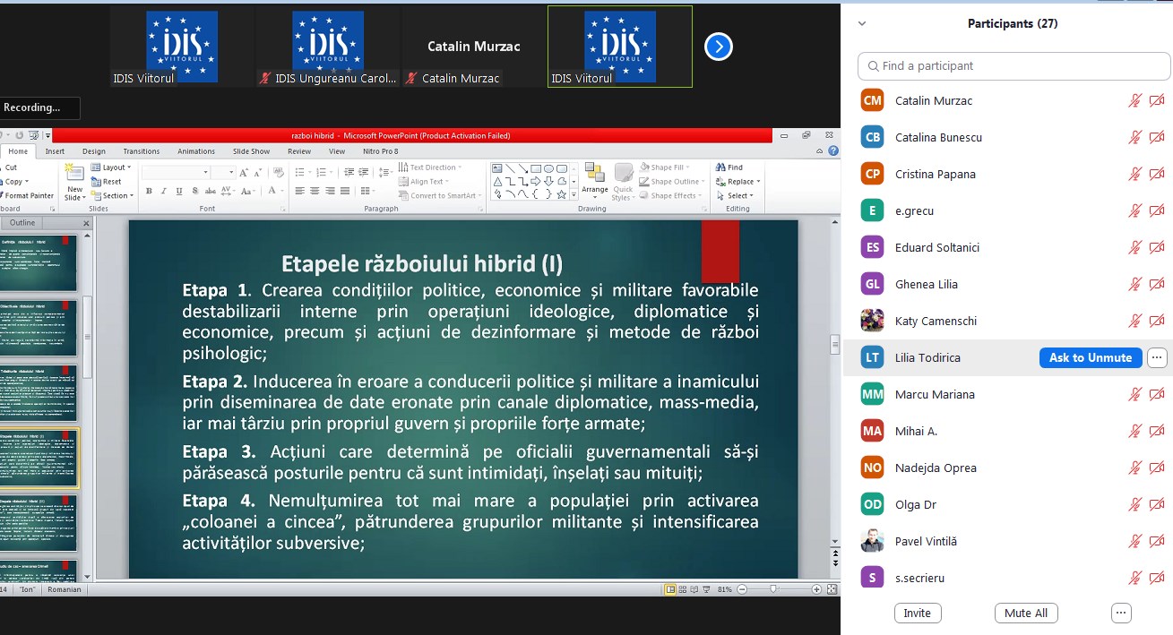The image size is (1173, 635).
Task: Center text in Paragraph group
Action: coord(315,191)
